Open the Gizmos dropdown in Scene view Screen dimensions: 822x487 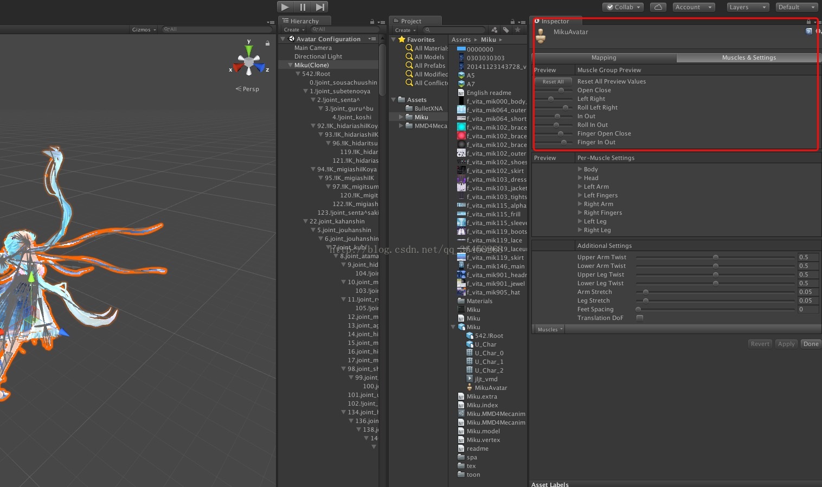pyautogui.click(x=144, y=30)
